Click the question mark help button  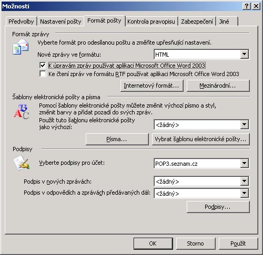247,6
